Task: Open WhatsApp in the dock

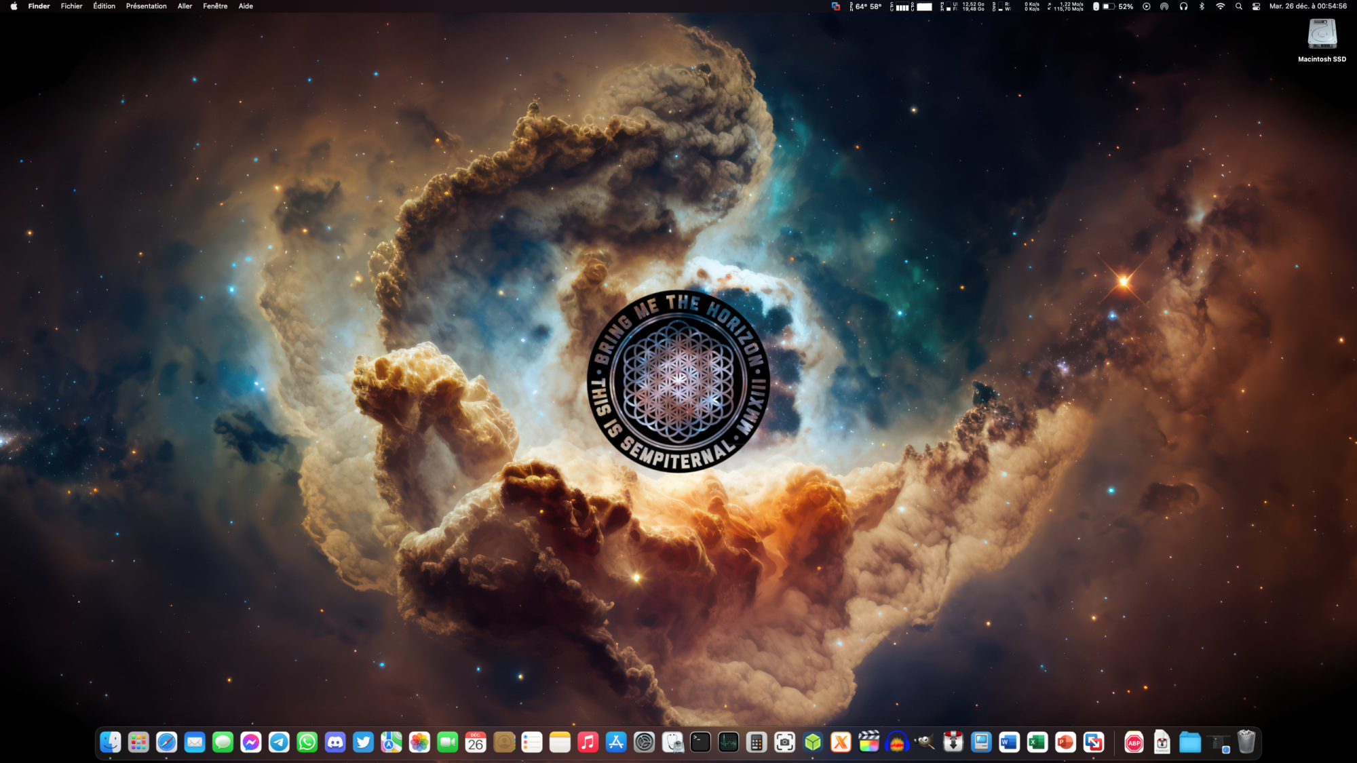Action: click(307, 743)
